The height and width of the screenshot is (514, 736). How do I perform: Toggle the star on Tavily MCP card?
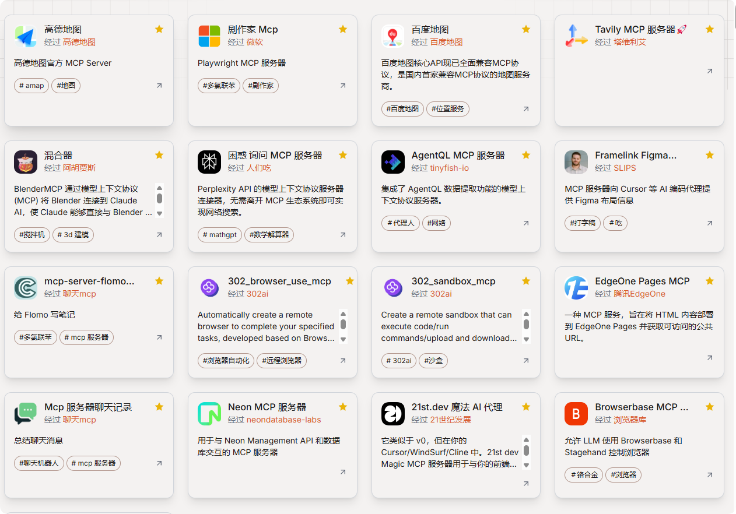point(710,29)
